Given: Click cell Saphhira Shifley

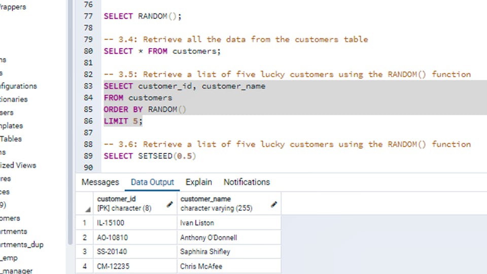Looking at the screenshot, I should [229, 252].
